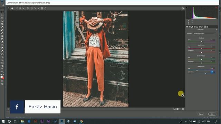Select the Transform tool in Camera Raw

point(28,8)
